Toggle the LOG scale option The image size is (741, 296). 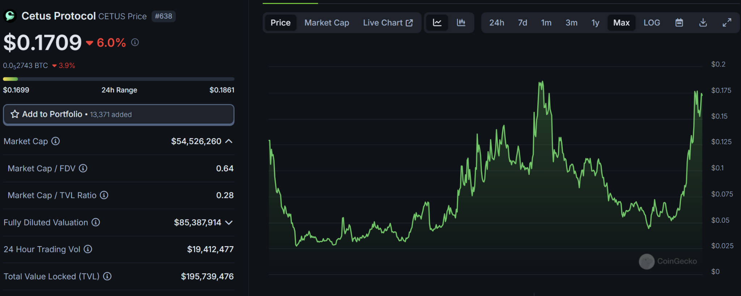[652, 23]
